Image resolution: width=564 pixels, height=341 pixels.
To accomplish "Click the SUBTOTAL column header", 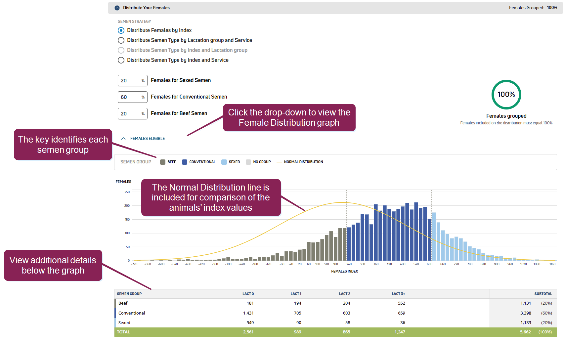I will pyautogui.click(x=543, y=294).
